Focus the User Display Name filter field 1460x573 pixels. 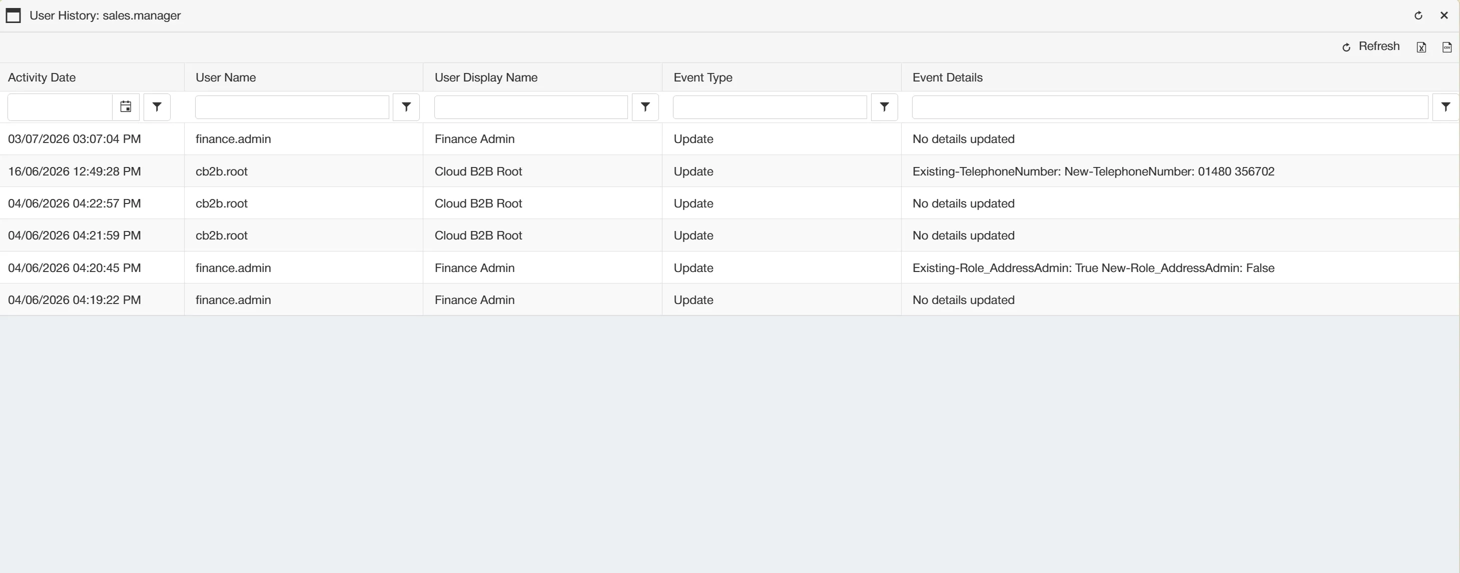coord(531,107)
